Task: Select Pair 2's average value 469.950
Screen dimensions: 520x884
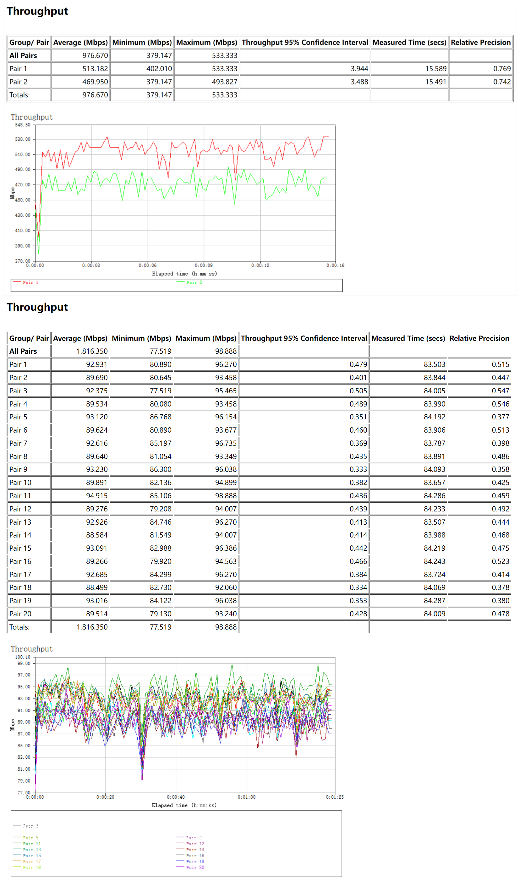Action: click(x=95, y=82)
